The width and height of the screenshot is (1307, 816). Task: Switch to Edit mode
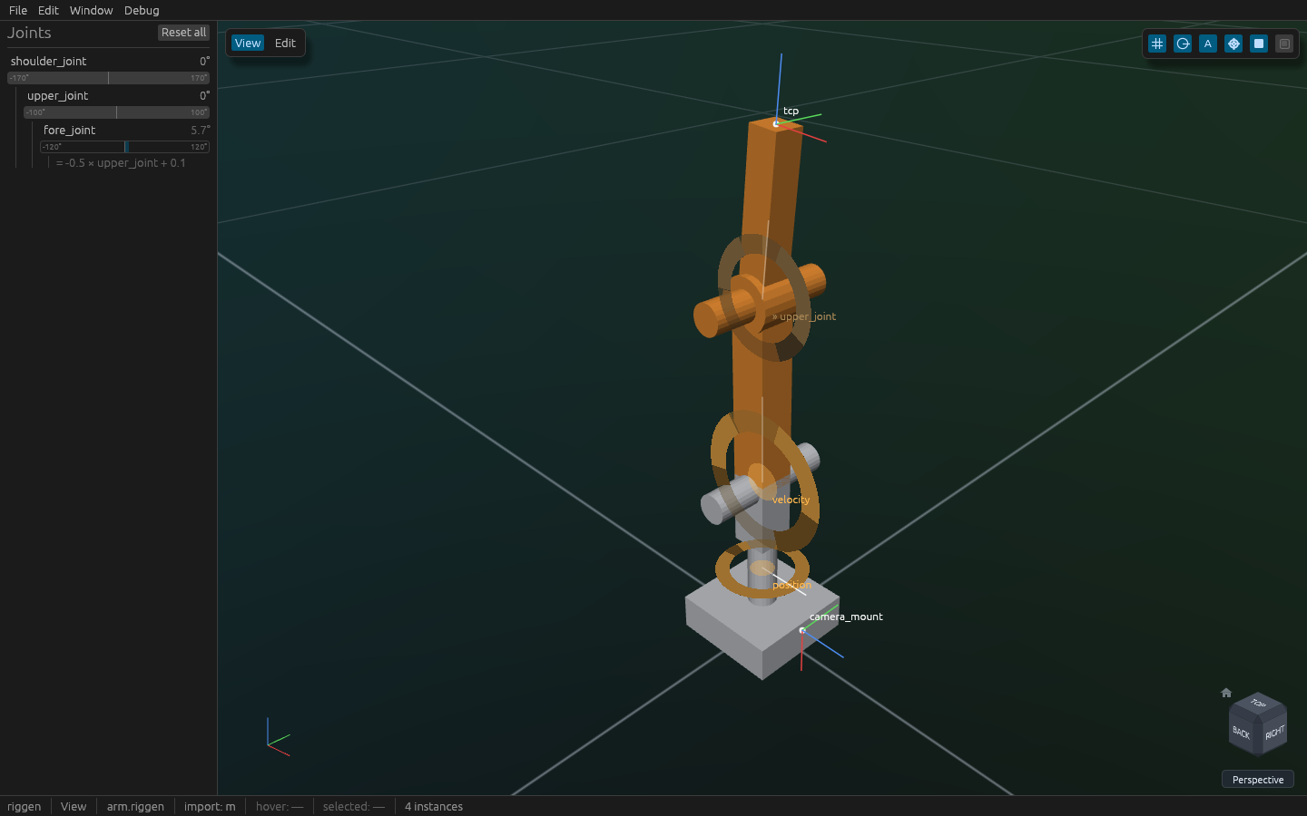[285, 44]
